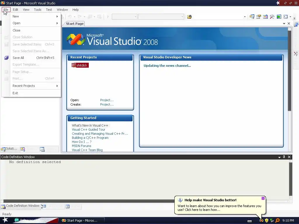Viewport: 299px width, 224px height.
Task: Click the Command Window toolbar icon
Action: [x=286, y=17]
